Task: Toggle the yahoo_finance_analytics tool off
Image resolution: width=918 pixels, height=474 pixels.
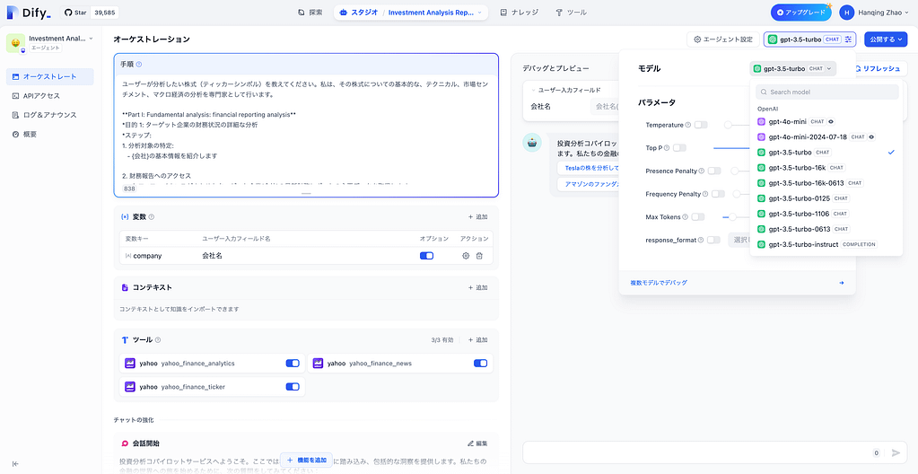Action: [x=293, y=364]
